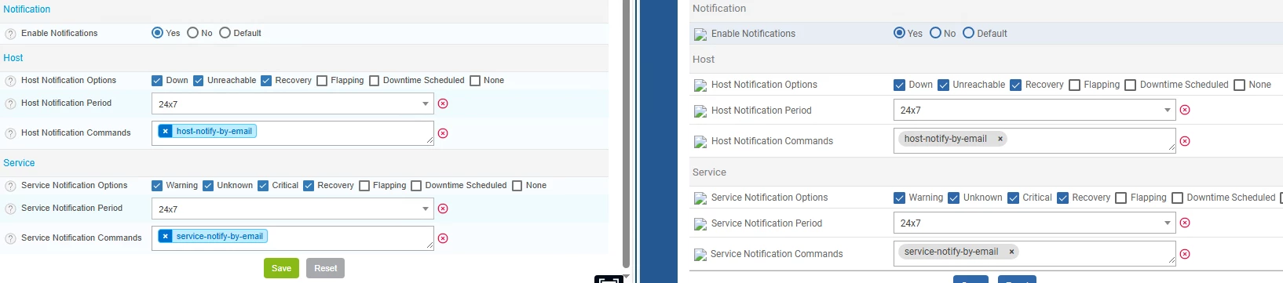
Task: Select the Yes radio in left panel
Action: 157,33
